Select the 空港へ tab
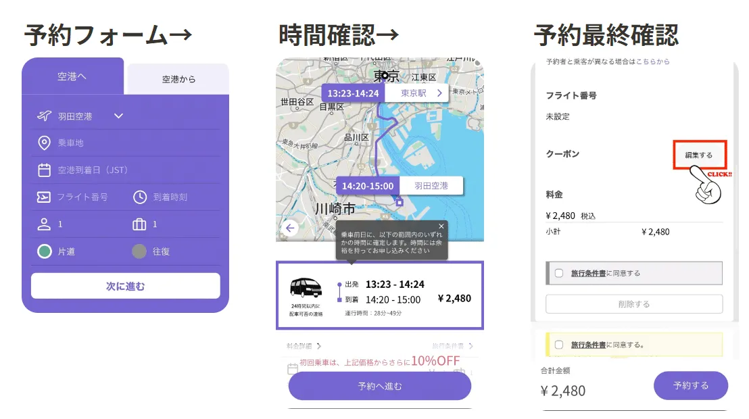The image size is (749, 419). coord(72,76)
